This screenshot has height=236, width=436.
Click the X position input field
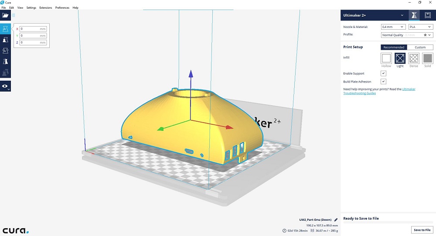[33, 29]
